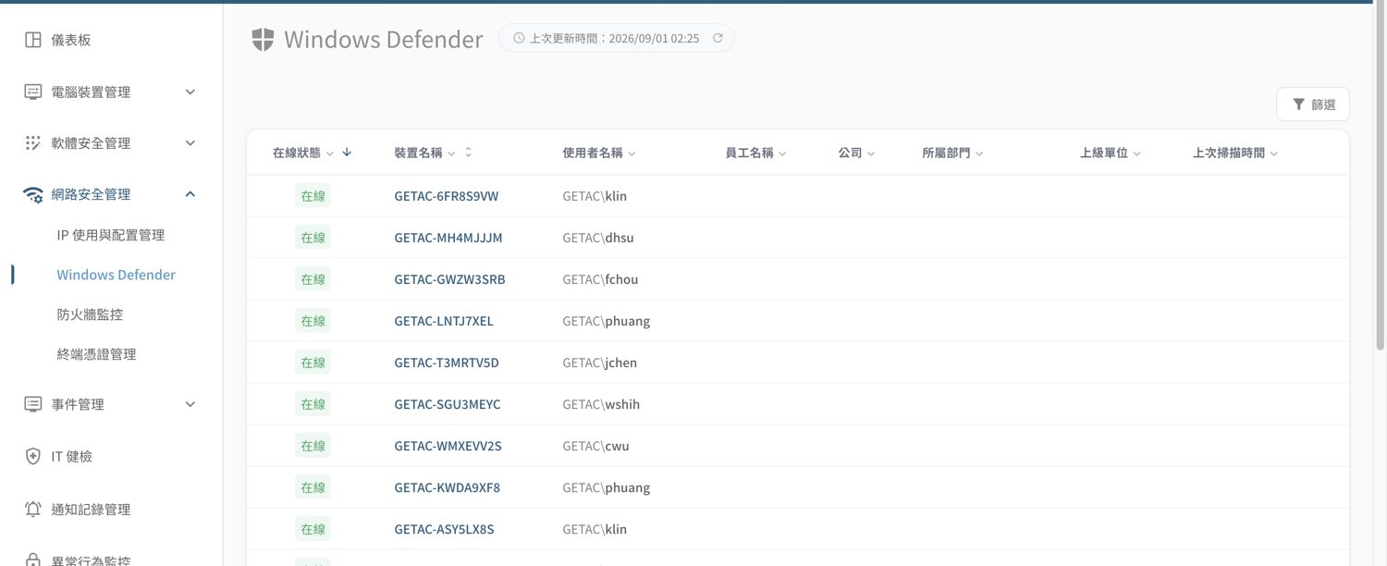Open device link GETAC-KWDA9XF8
The image size is (1387, 566).
(x=448, y=487)
